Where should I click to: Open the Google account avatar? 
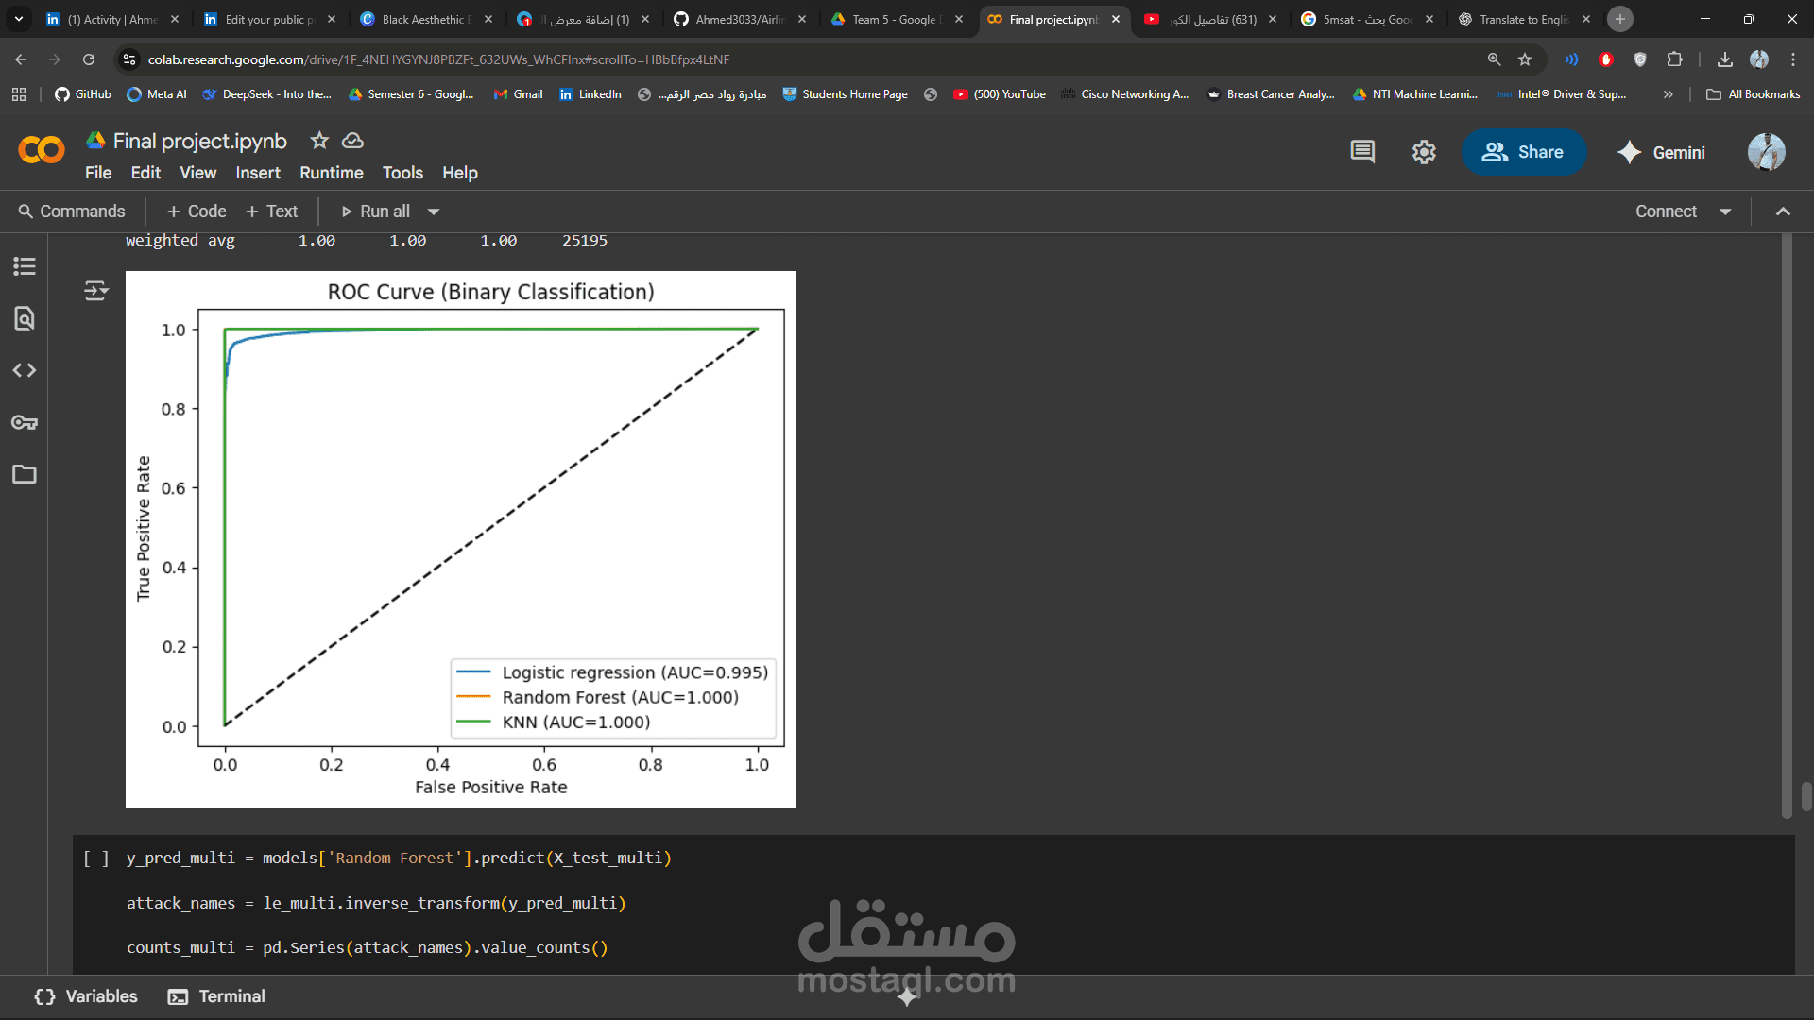pos(1766,152)
